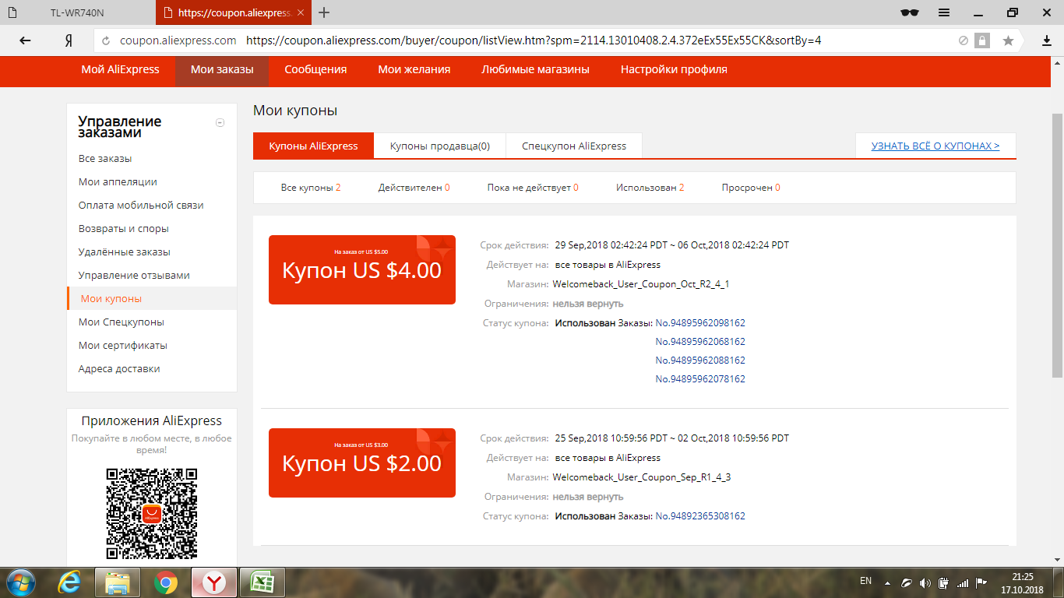1064x598 pixels.
Task: Open Любимые магазины in the top navigation
Action: click(536, 69)
